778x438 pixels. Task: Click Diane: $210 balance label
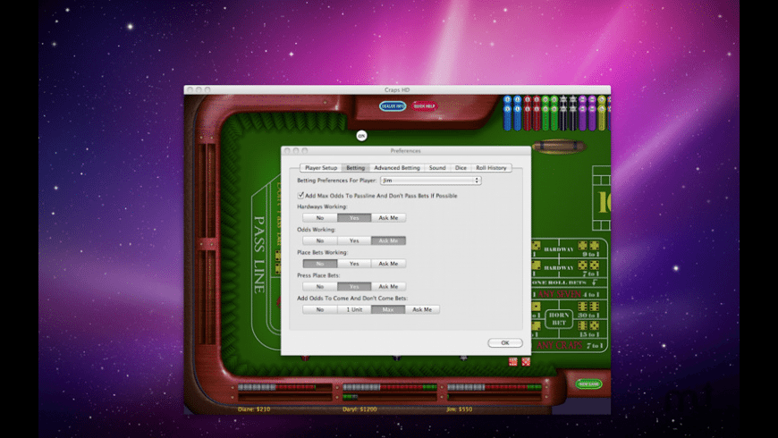tap(254, 409)
